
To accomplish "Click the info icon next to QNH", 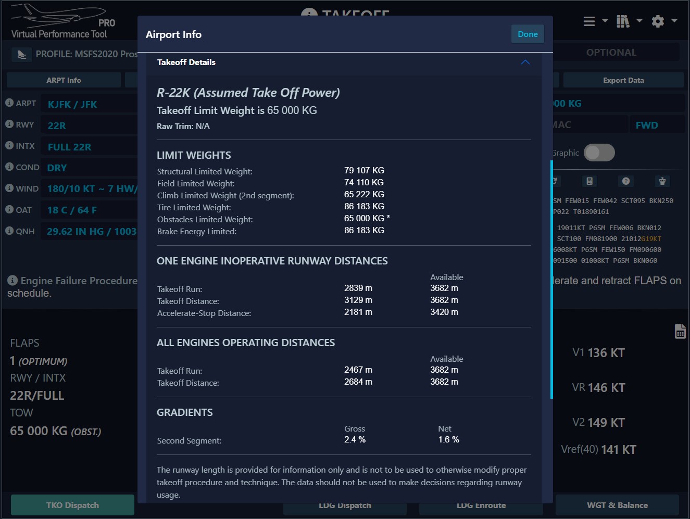I will point(9,231).
